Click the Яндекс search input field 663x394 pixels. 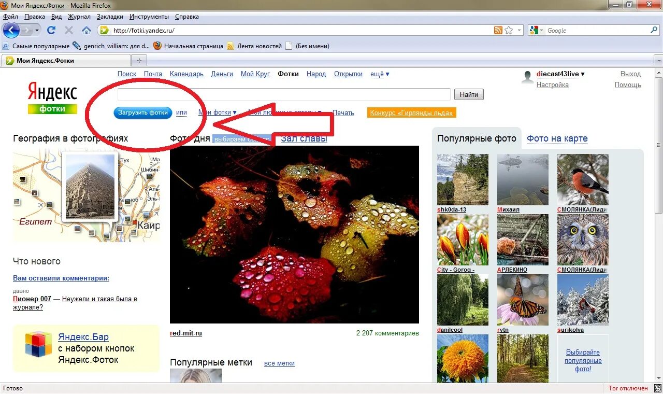(x=284, y=94)
